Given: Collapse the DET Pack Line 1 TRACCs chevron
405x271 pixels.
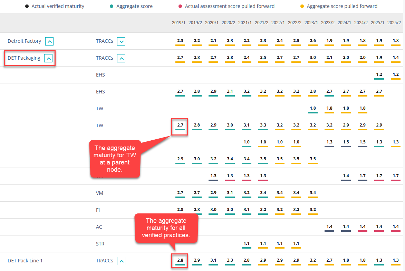Looking at the screenshot, I should click(x=121, y=261).
